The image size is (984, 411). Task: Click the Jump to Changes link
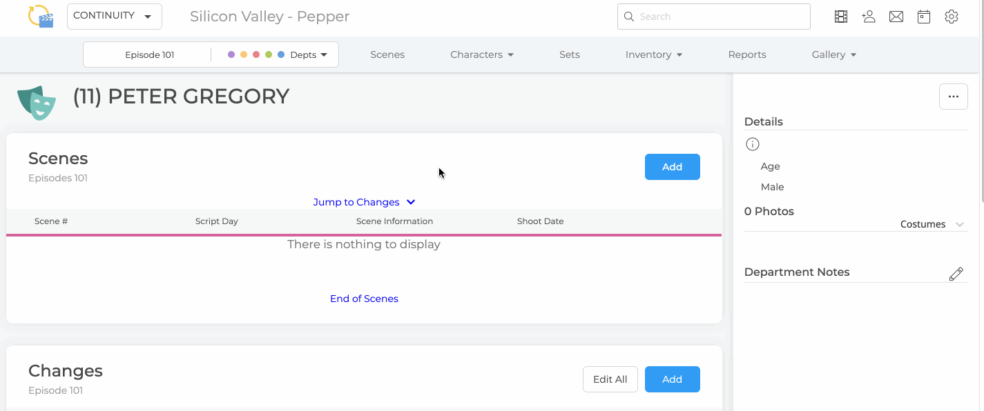pyautogui.click(x=364, y=202)
